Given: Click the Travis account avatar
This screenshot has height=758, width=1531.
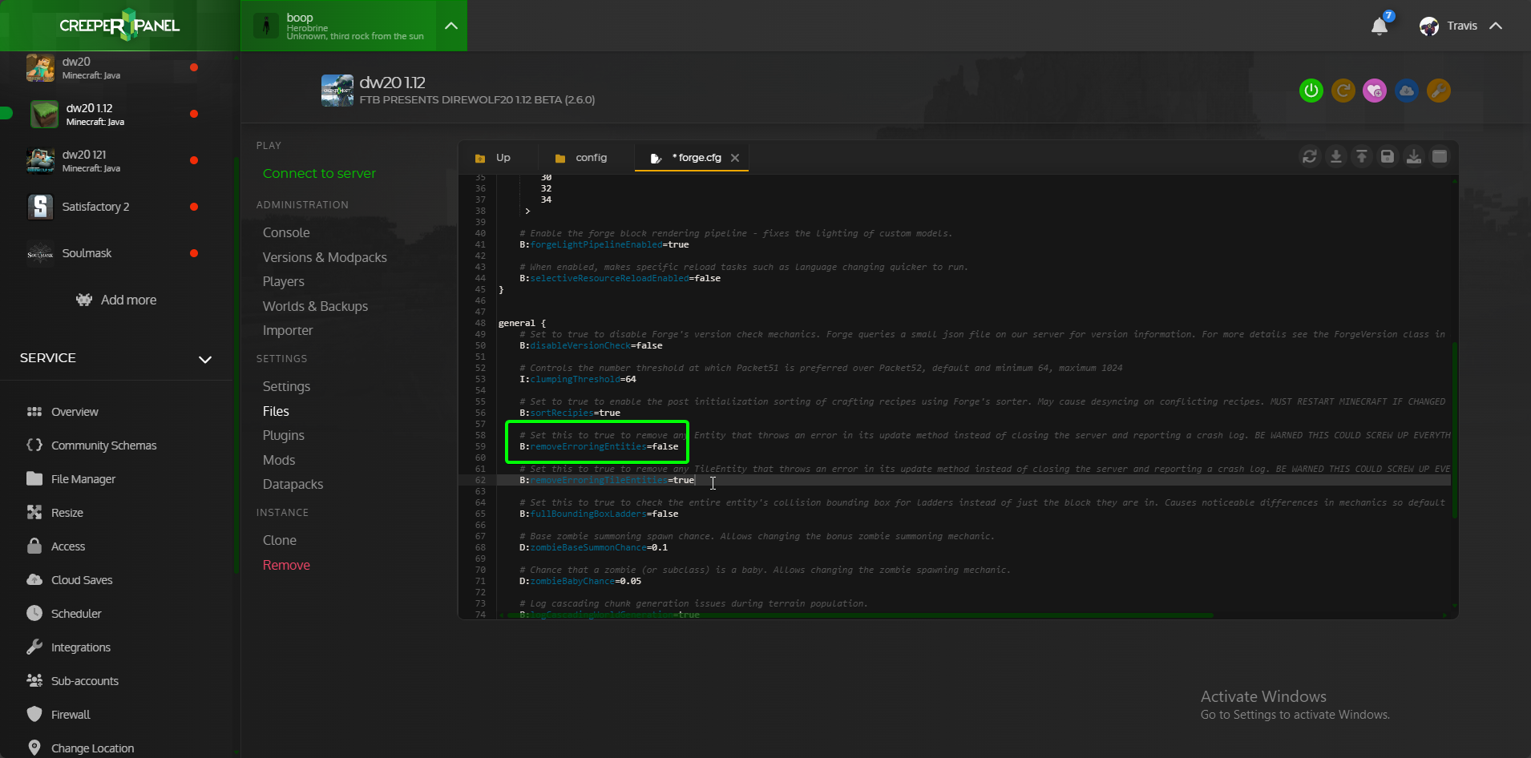Looking at the screenshot, I should pos(1428,26).
